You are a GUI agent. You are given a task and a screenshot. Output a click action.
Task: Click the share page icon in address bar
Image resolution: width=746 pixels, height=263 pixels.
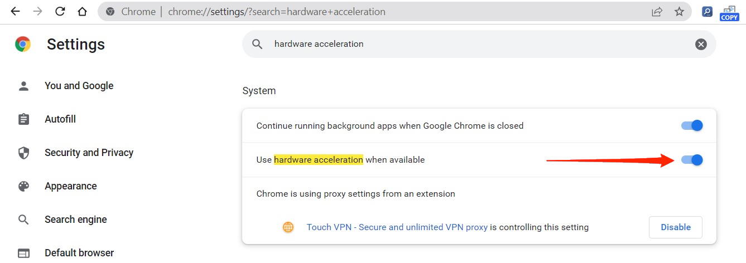657,11
